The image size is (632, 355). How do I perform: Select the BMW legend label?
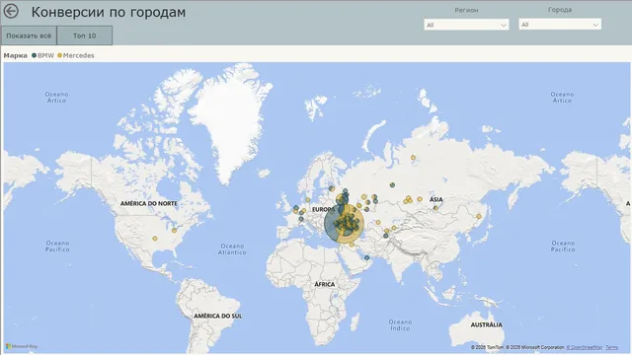click(x=45, y=55)
